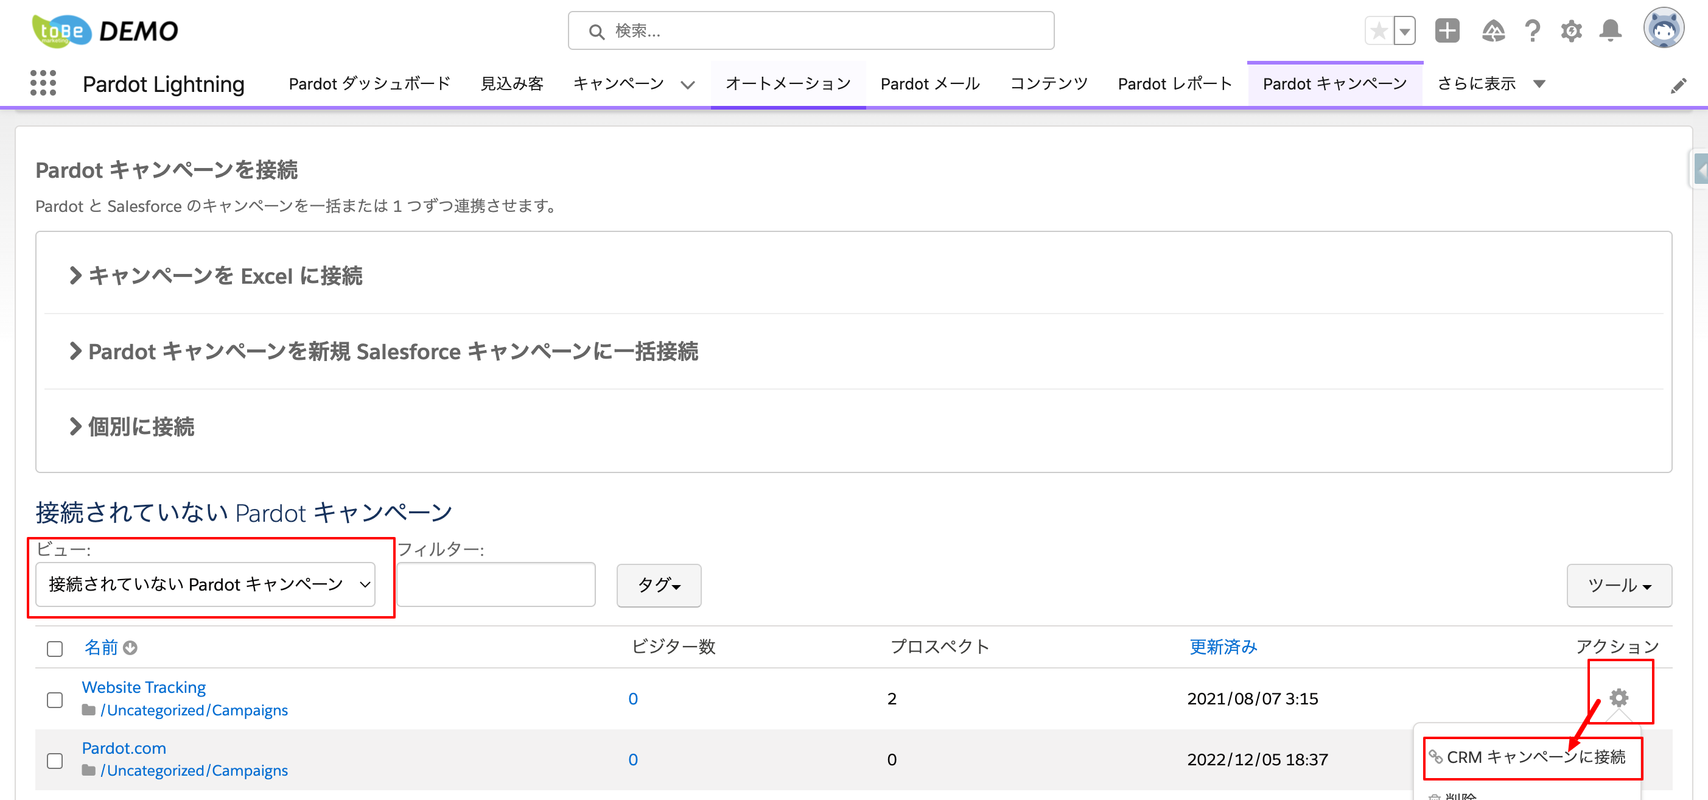Click visitor count 0 for Pardot.com
This screenshot has height=800, width=1708.
(633, 760)
